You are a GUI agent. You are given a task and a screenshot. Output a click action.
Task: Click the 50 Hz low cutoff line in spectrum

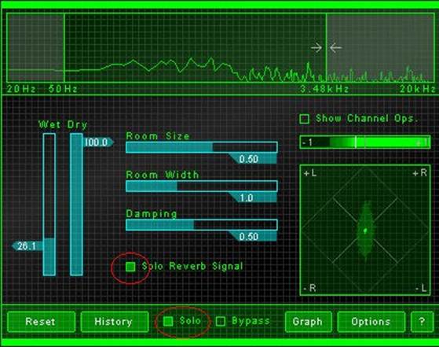64,48
